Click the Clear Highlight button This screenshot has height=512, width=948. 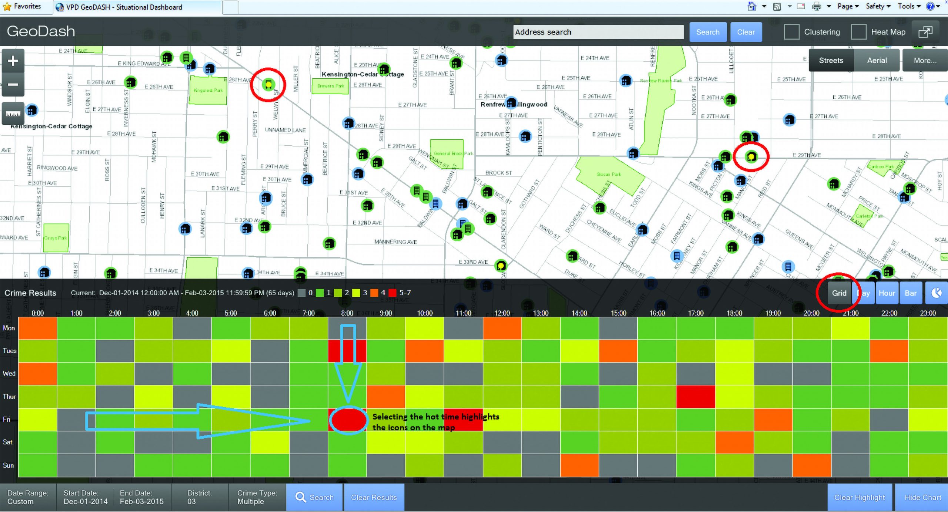point(859,498)
